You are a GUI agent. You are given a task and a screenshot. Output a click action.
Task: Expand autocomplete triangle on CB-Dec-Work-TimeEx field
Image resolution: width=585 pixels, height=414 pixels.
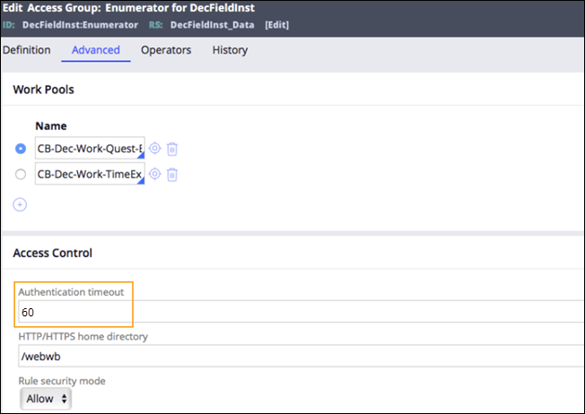pos(140,181)
